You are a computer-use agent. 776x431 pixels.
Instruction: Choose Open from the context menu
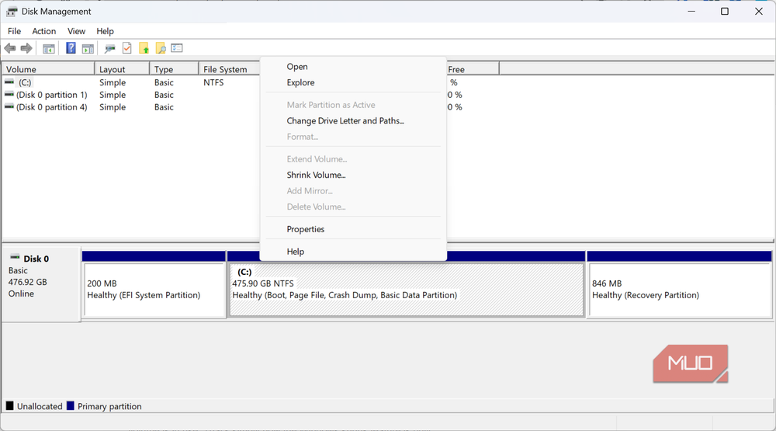pos(353,66)
